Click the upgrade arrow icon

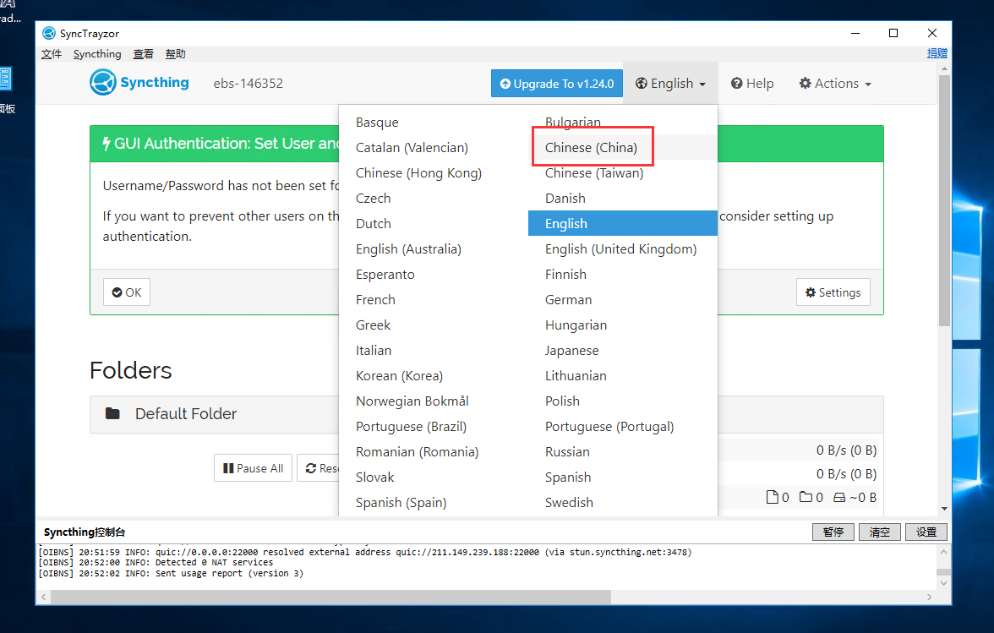(x=505, y=84)
